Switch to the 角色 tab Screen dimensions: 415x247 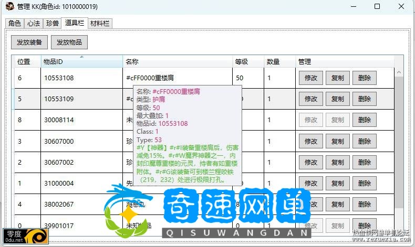pyautogui.click(x=15, y=24)
